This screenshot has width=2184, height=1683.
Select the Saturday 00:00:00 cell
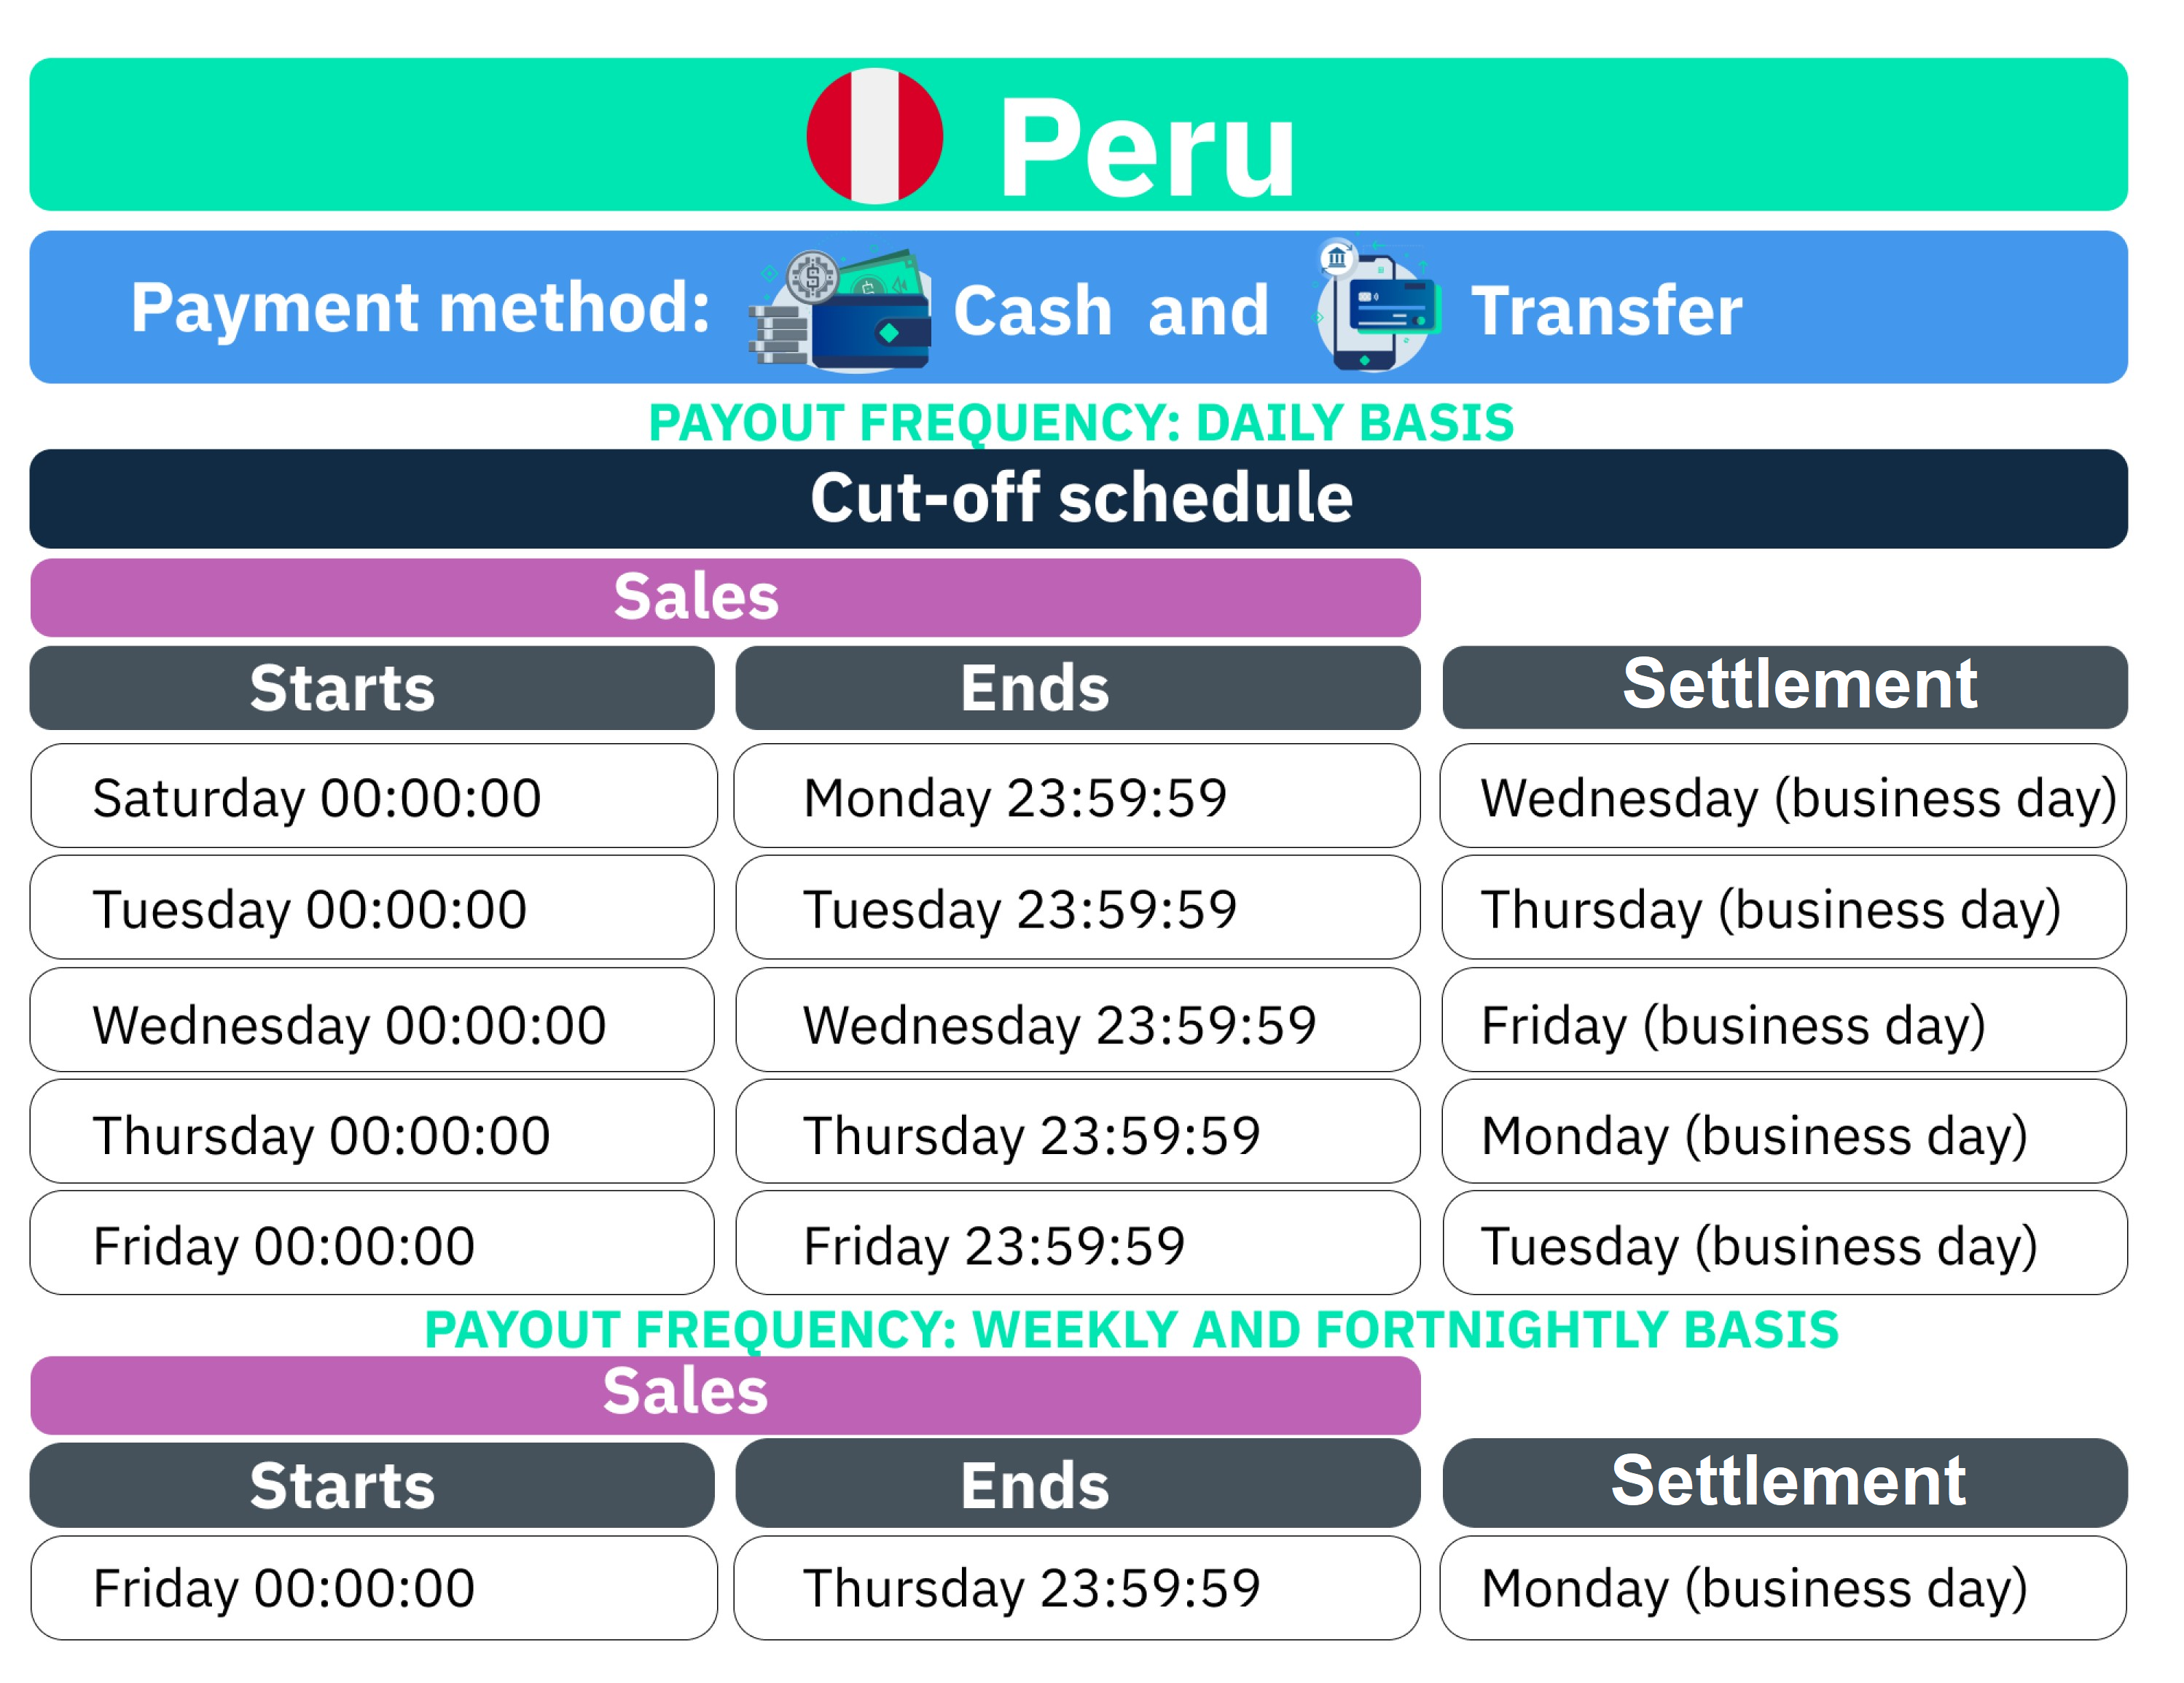tap(373, 796)
